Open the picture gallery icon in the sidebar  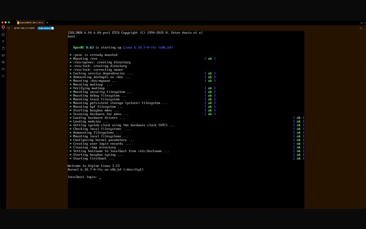(3, 56)
